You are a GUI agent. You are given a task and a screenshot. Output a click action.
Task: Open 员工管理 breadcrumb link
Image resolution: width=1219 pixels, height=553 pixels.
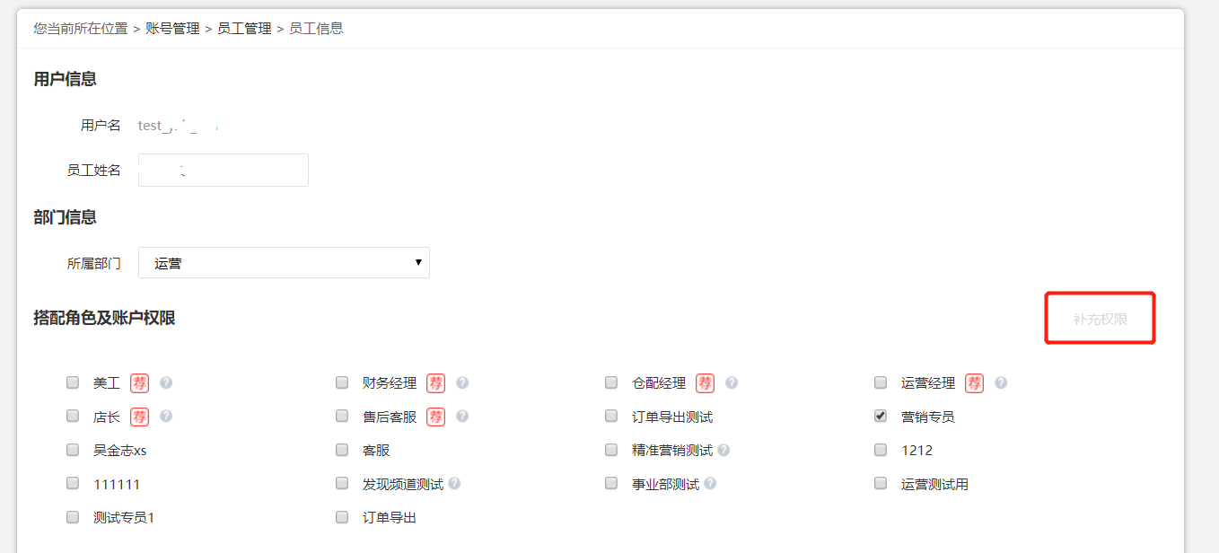[244, 29]
